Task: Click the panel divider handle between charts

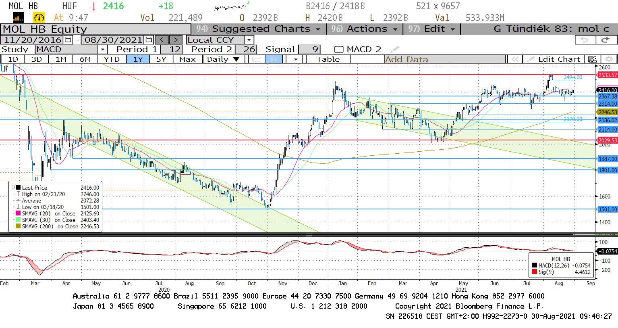Action: (309, 234)
